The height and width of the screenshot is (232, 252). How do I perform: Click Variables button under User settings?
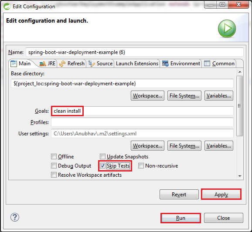pos(219,146)
